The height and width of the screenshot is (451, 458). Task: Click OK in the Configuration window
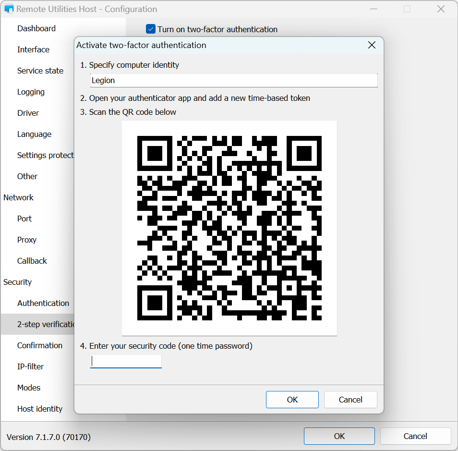pos(339,436)
